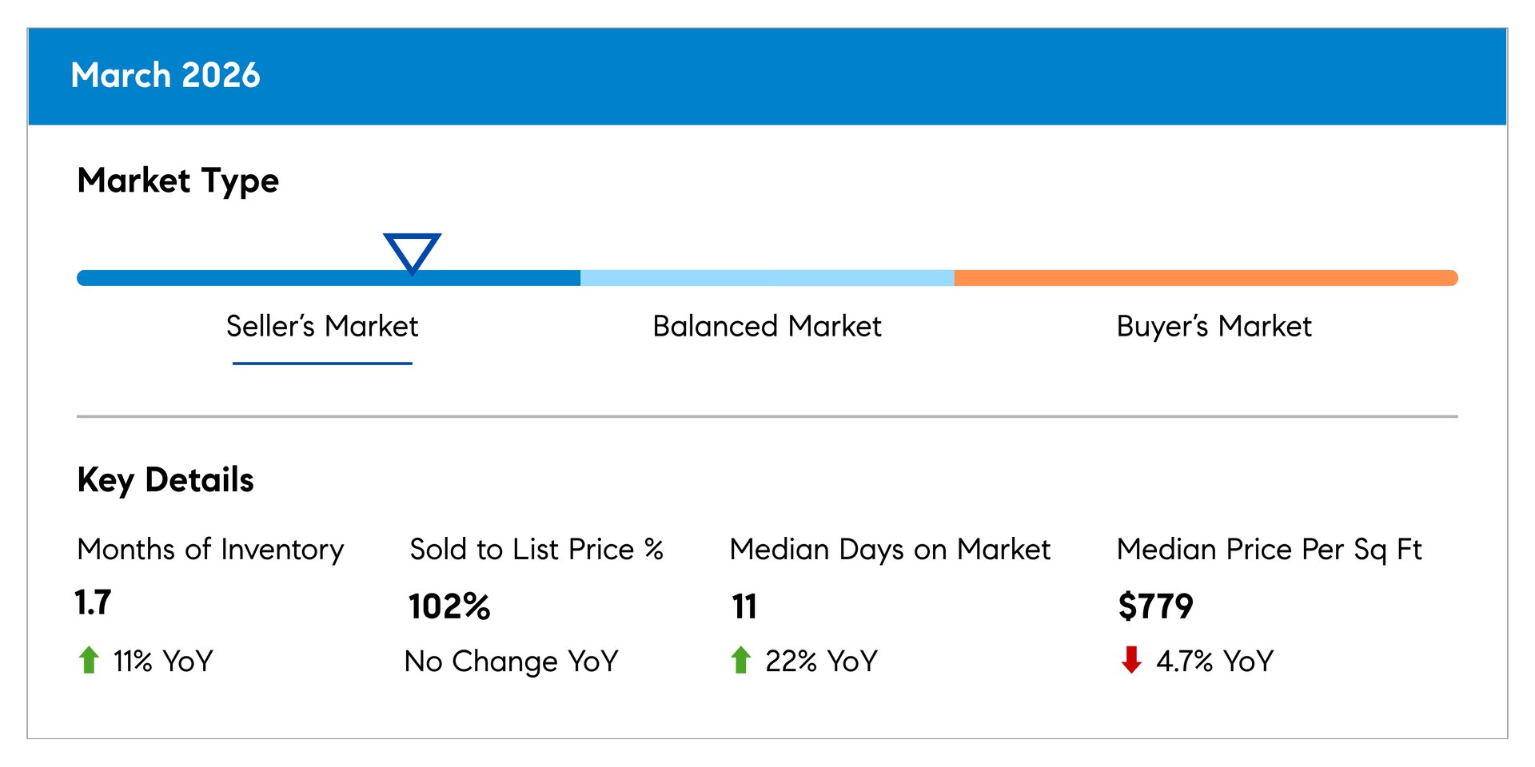Image resolution: width=1535 pixels, height=767 pixels.
Task: Click the triangle market indicator marker
Action: pyautogui.click(x=412, y=252)
